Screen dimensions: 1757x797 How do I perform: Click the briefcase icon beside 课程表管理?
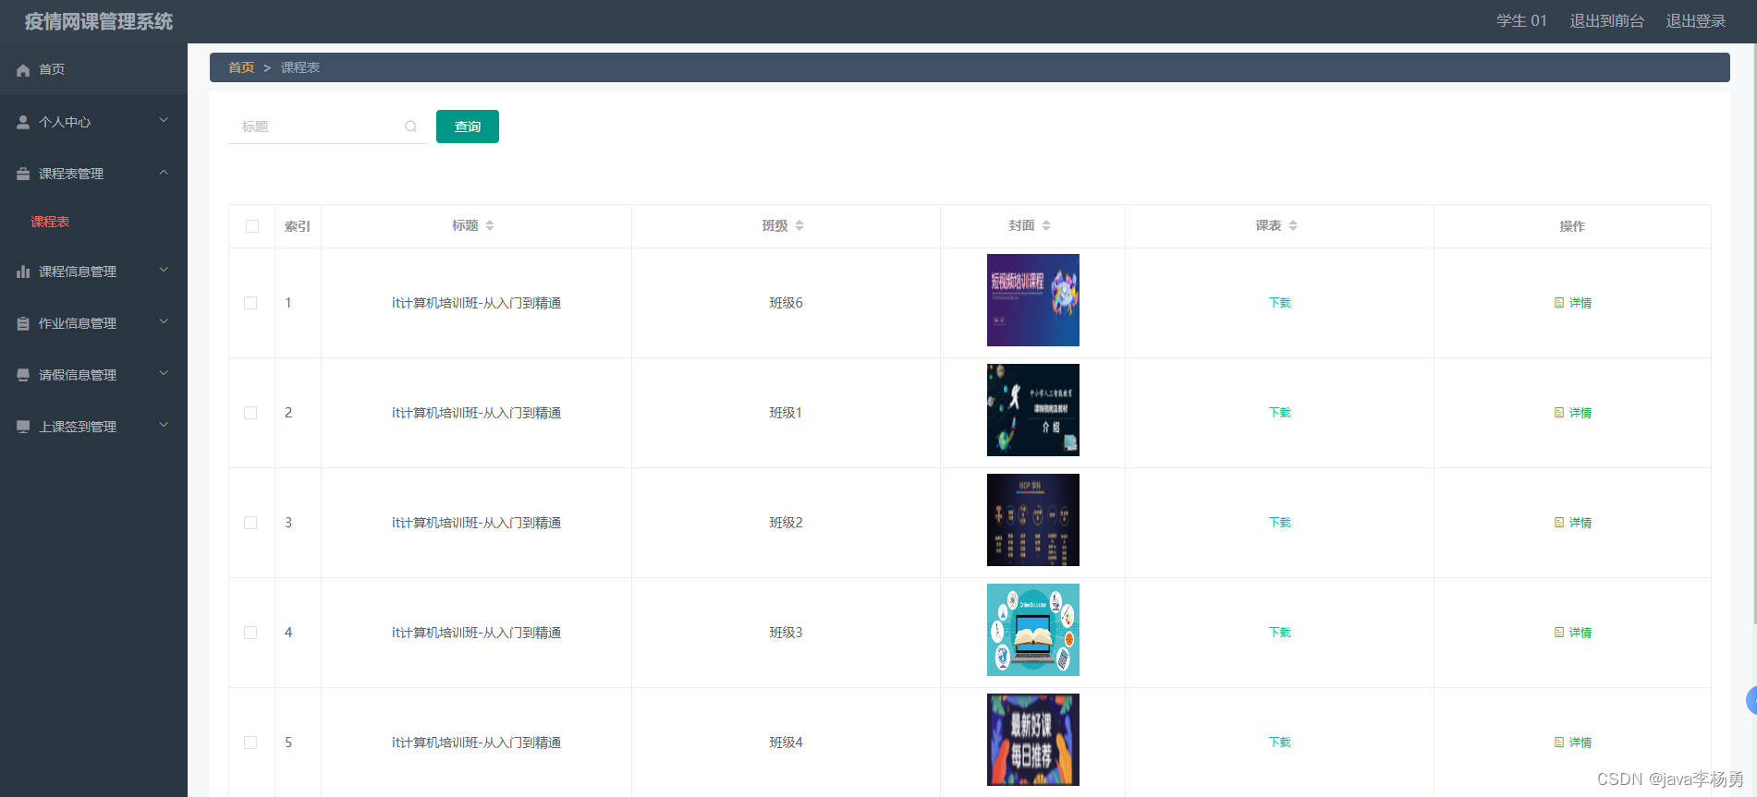[x=23, y=174]
